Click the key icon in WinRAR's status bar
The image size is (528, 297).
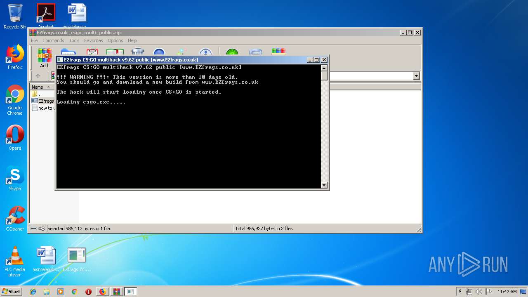(x=42, y=229)
